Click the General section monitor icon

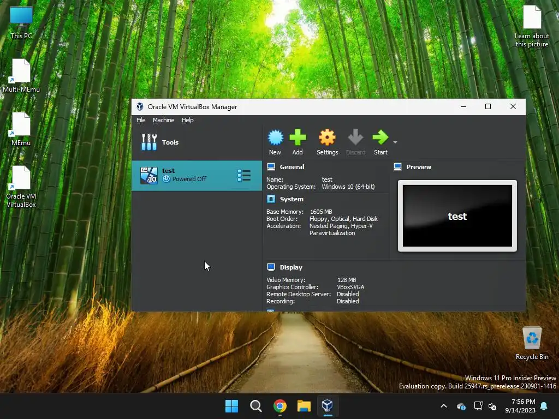(x=271, y=167)
